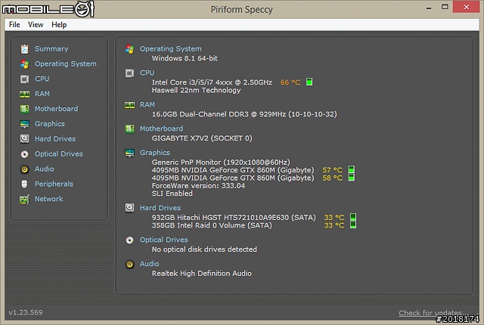Click the Generic PnP Monitor text
The height and width of the screenshot is (325, 484).
[x=221, y=162]
